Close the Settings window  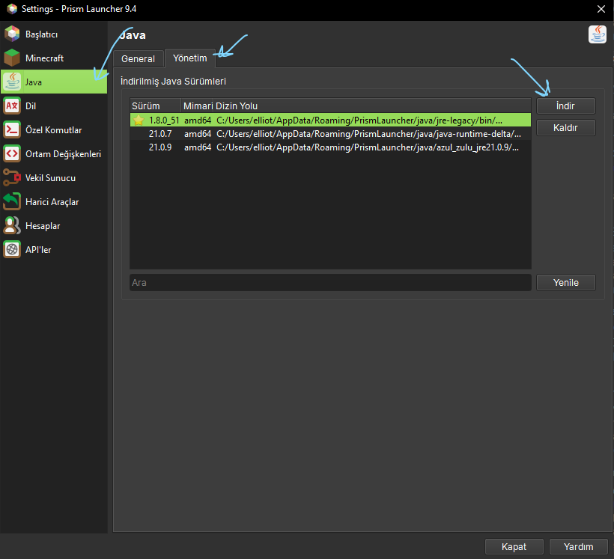(601, 9)
